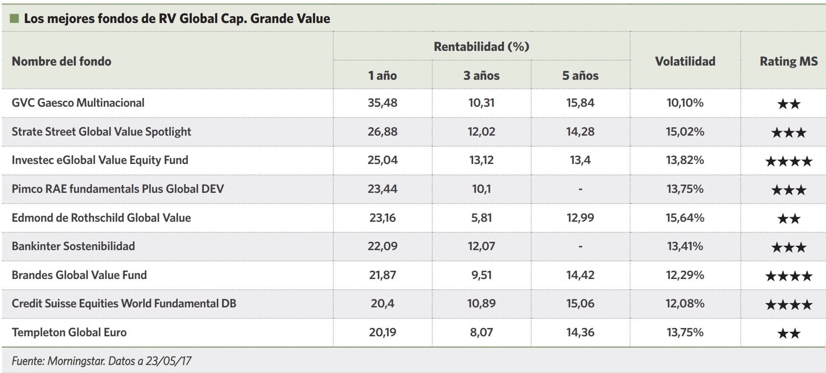Click the Morningstar source note at the bottom

point(101,361)
